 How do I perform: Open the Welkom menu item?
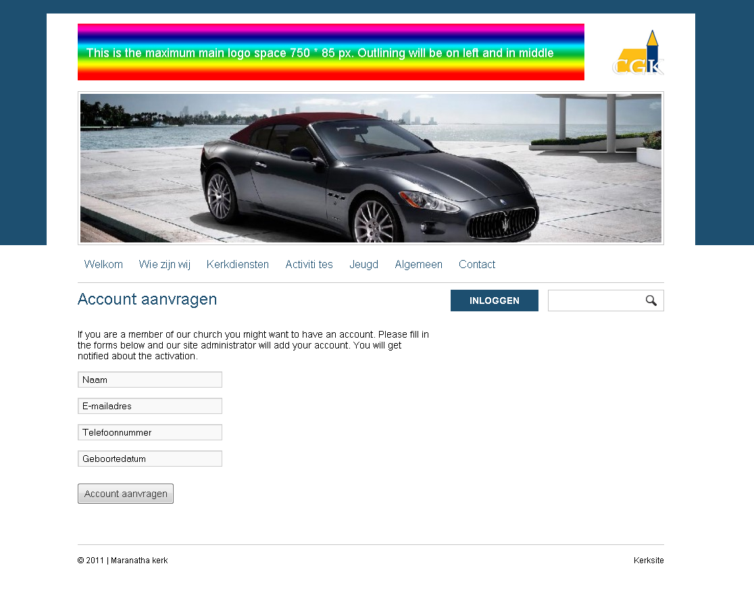pyautogui.click(x=103, y=264)
